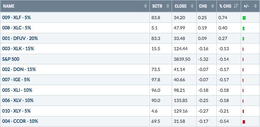This screenshot has height=127, width=260.
Task: Open the 007 - IGE - 5% link
Action: click(16, 80)
